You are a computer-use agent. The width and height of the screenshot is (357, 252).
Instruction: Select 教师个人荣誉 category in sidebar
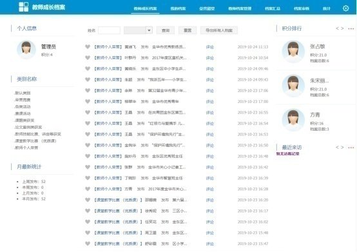(x=26, y=148)
